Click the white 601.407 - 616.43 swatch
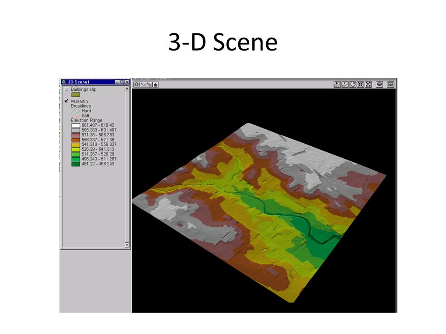446x334 pixels. (76, 125)
